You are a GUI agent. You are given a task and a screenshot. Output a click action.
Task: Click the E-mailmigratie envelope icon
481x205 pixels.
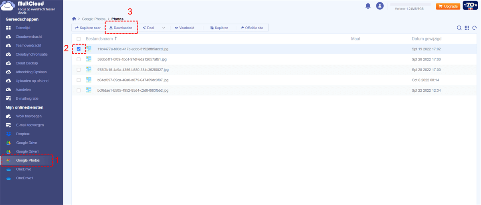click(8, 98)
